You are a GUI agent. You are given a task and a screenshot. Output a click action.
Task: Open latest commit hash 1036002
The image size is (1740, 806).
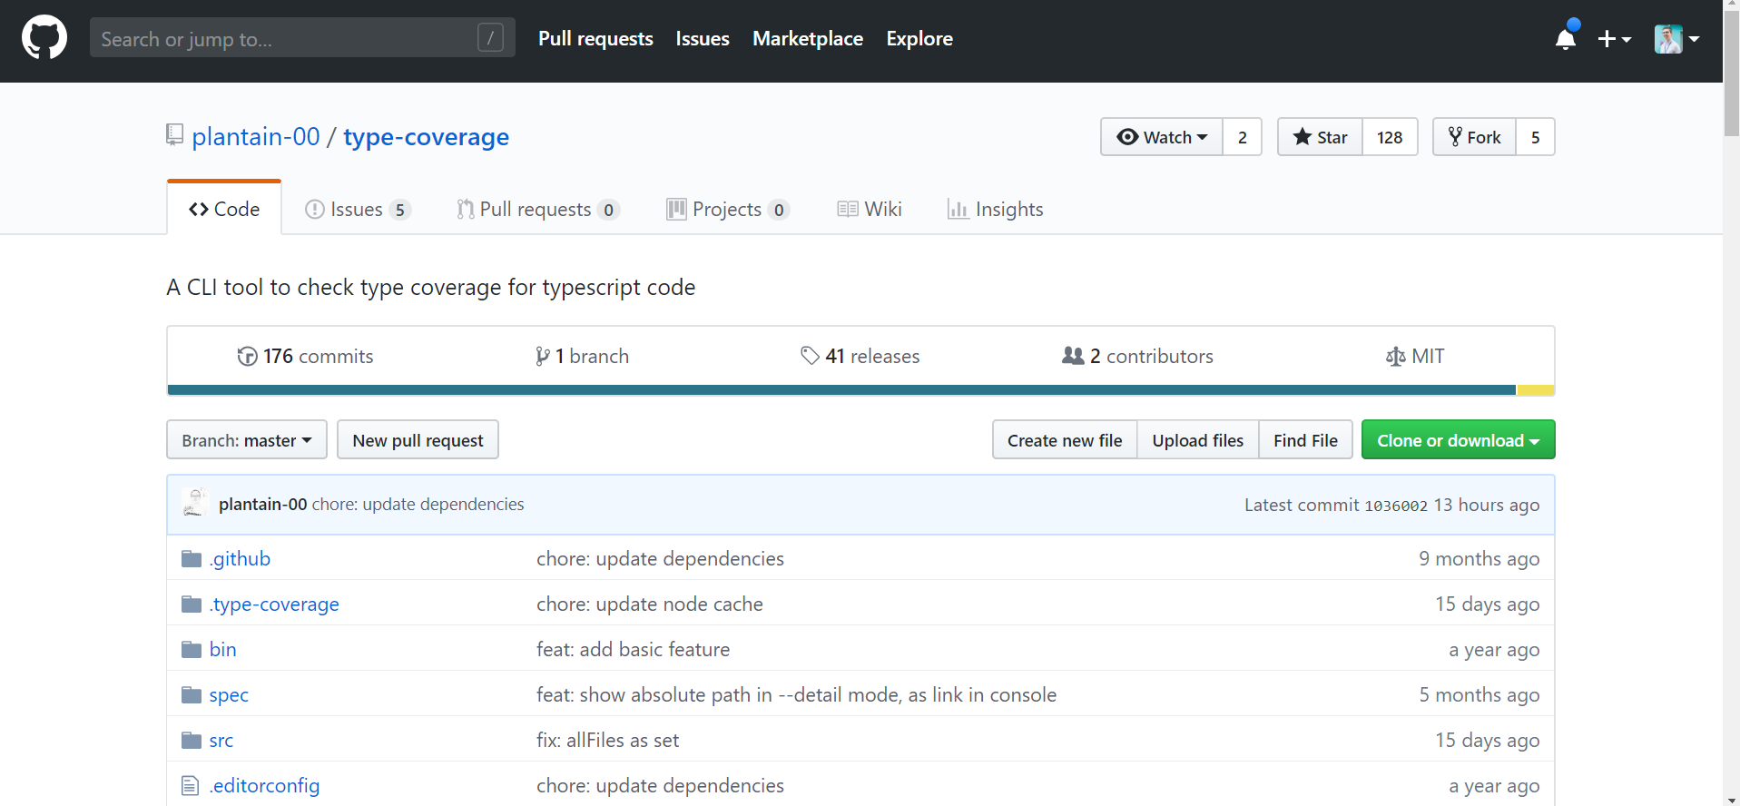click(x=1396, y=506)
